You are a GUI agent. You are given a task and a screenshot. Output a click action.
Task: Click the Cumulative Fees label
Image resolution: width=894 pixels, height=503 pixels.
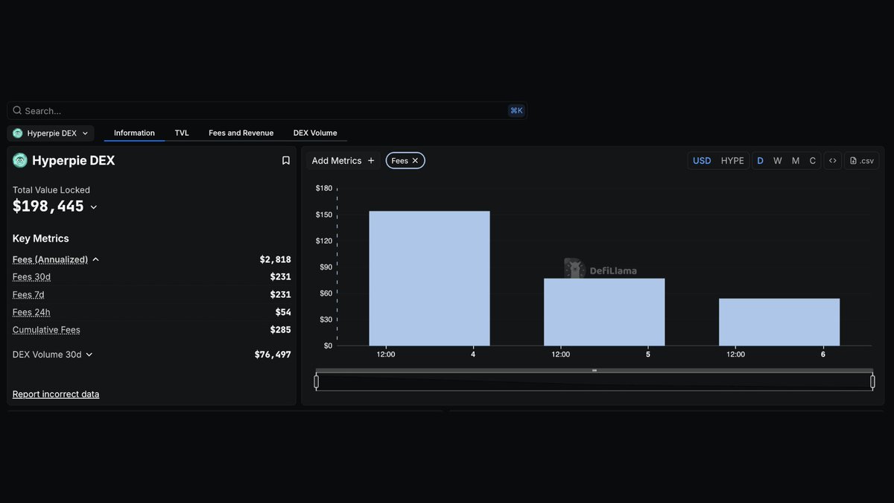click(46, 330)
